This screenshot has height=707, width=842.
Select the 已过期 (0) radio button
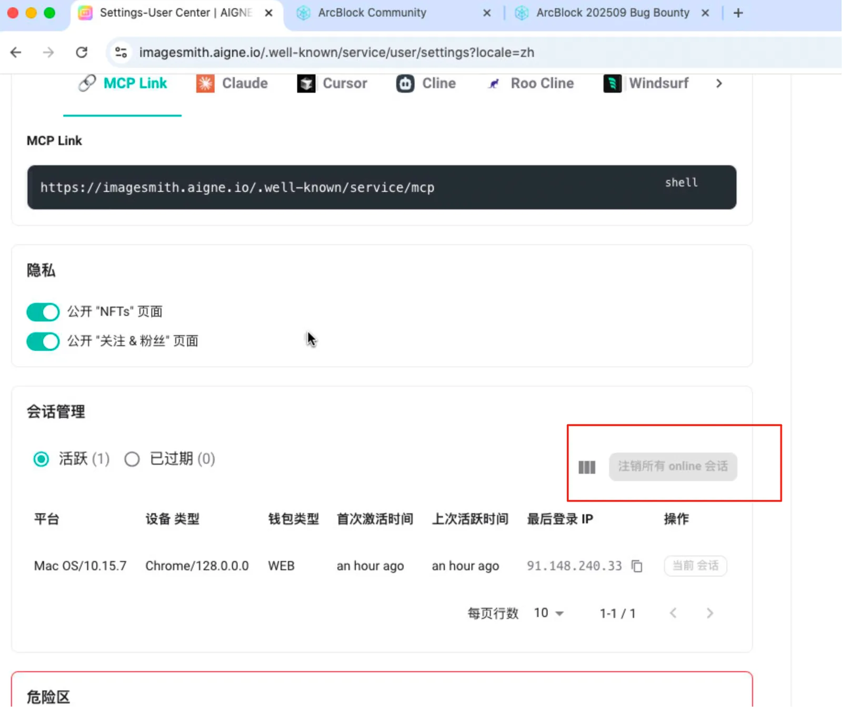(x=132, y=459)
